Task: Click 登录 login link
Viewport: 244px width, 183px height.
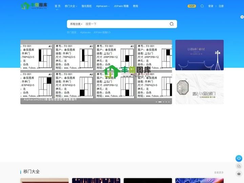Action: tap(211, 6)
